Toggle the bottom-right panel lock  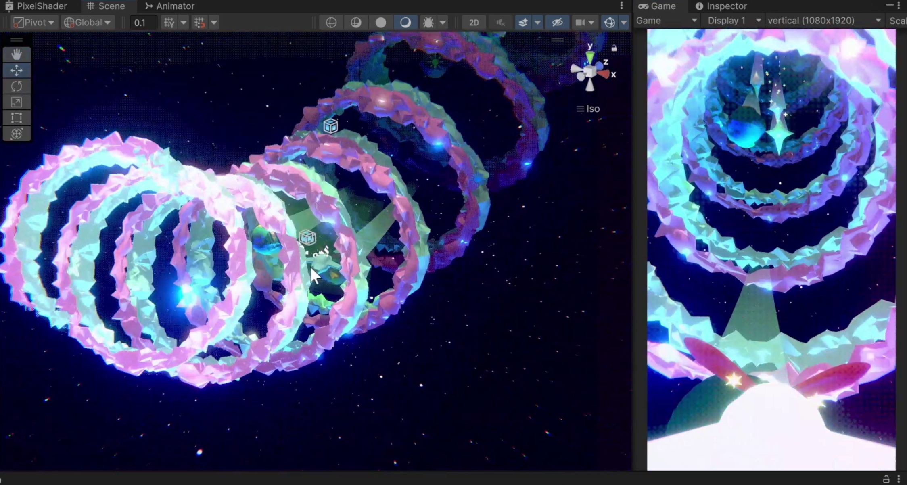(x=886, y=479)
